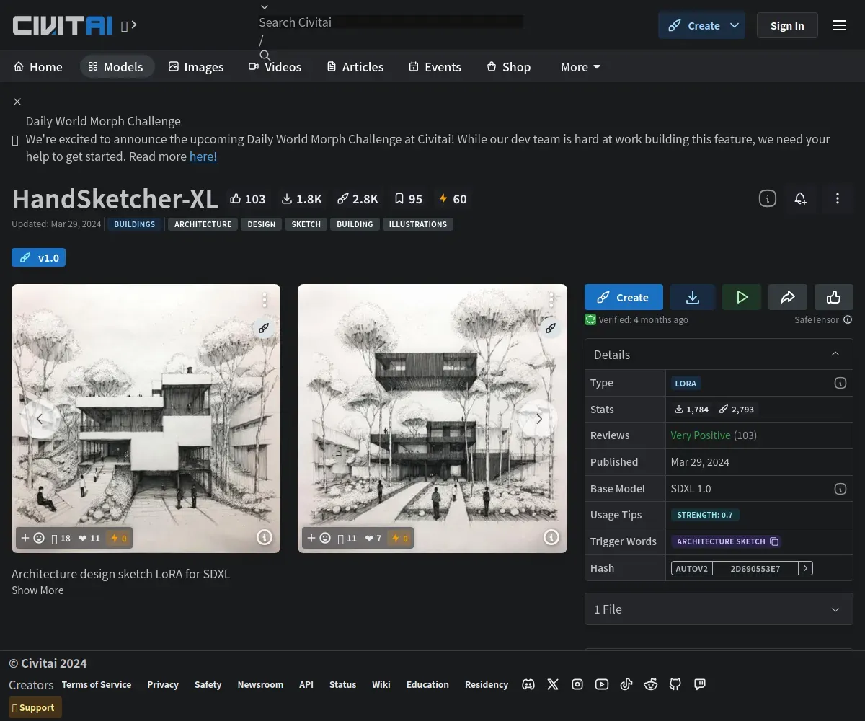
Task: Open the Videos tab
Action: [x=275, y=67]
